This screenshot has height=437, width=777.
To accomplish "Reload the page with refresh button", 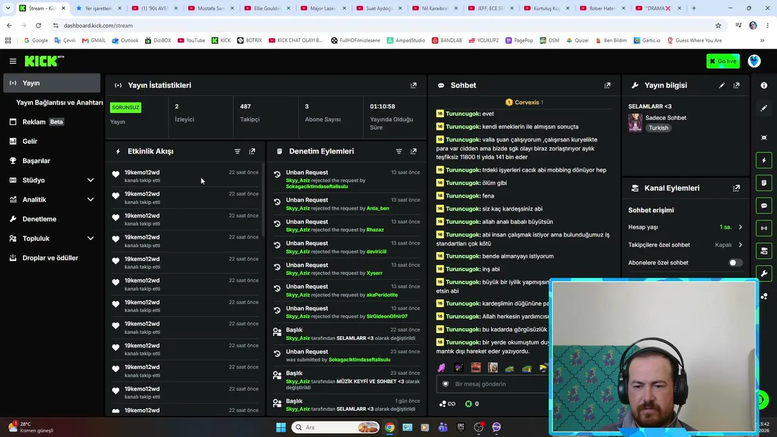I will (38, 25).
